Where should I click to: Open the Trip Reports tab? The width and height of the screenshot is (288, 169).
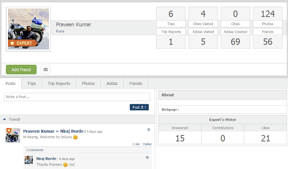coord(59,84)
